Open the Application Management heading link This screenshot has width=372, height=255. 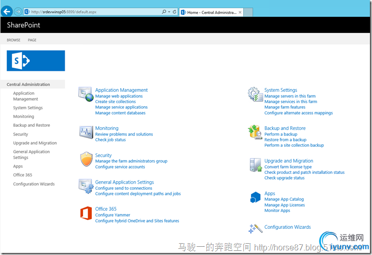[122, 90]
